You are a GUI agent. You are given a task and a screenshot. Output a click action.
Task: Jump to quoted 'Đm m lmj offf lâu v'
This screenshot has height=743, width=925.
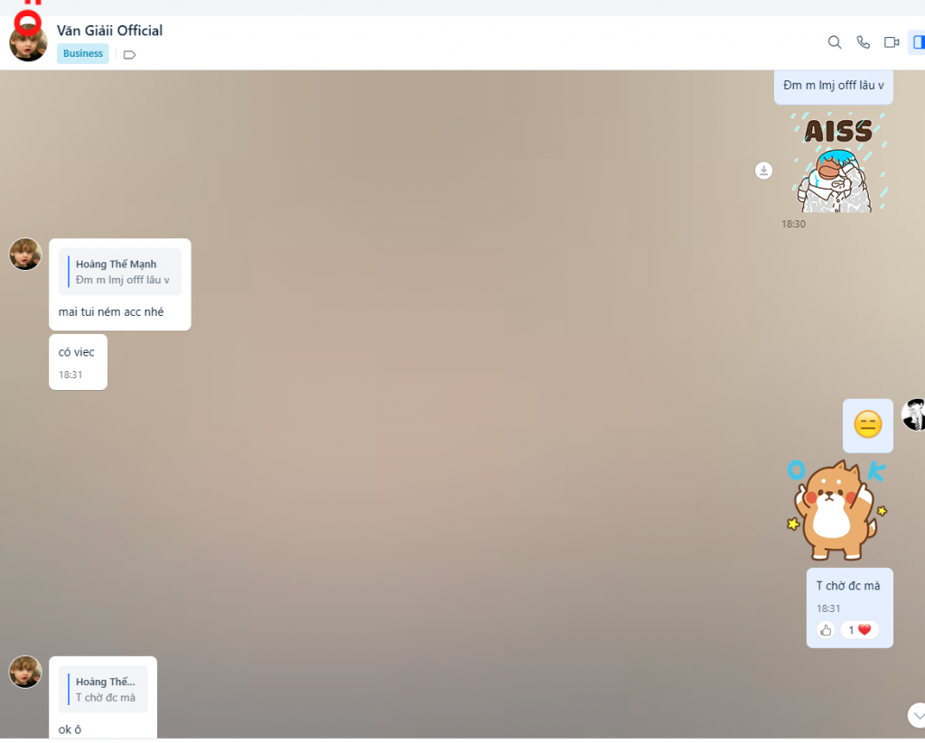pyautogui.click(x=120, y=272)
